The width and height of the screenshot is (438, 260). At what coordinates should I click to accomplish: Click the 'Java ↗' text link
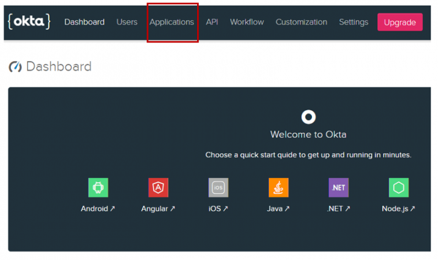coord(279,208)
